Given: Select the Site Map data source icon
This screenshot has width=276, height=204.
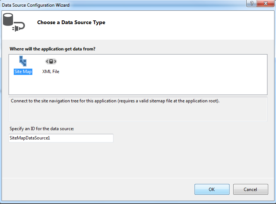Looking at the screenshot, I should [x=23, y=62].
